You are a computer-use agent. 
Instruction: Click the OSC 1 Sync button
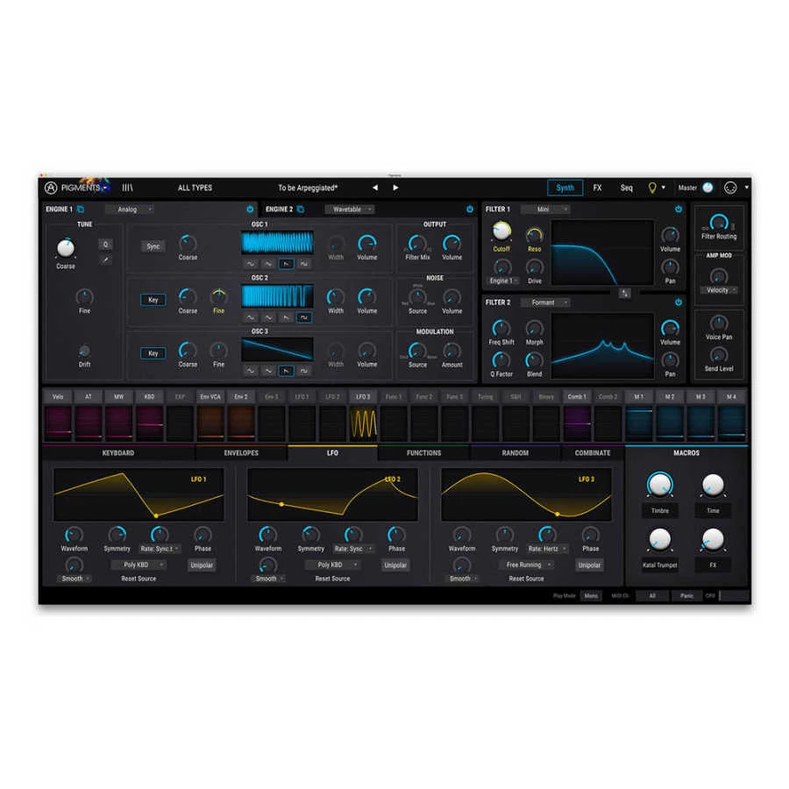pos(153,246)
